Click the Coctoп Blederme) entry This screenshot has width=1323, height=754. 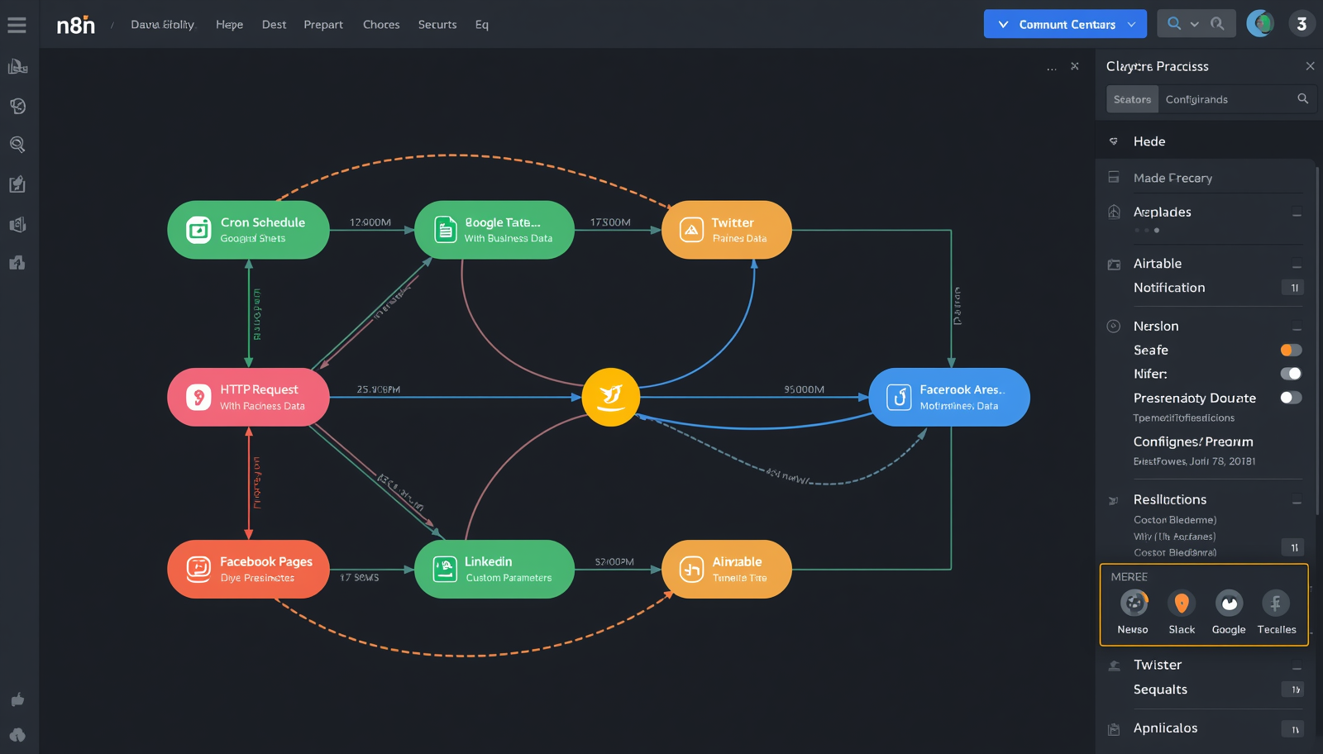pos(1175,520)
